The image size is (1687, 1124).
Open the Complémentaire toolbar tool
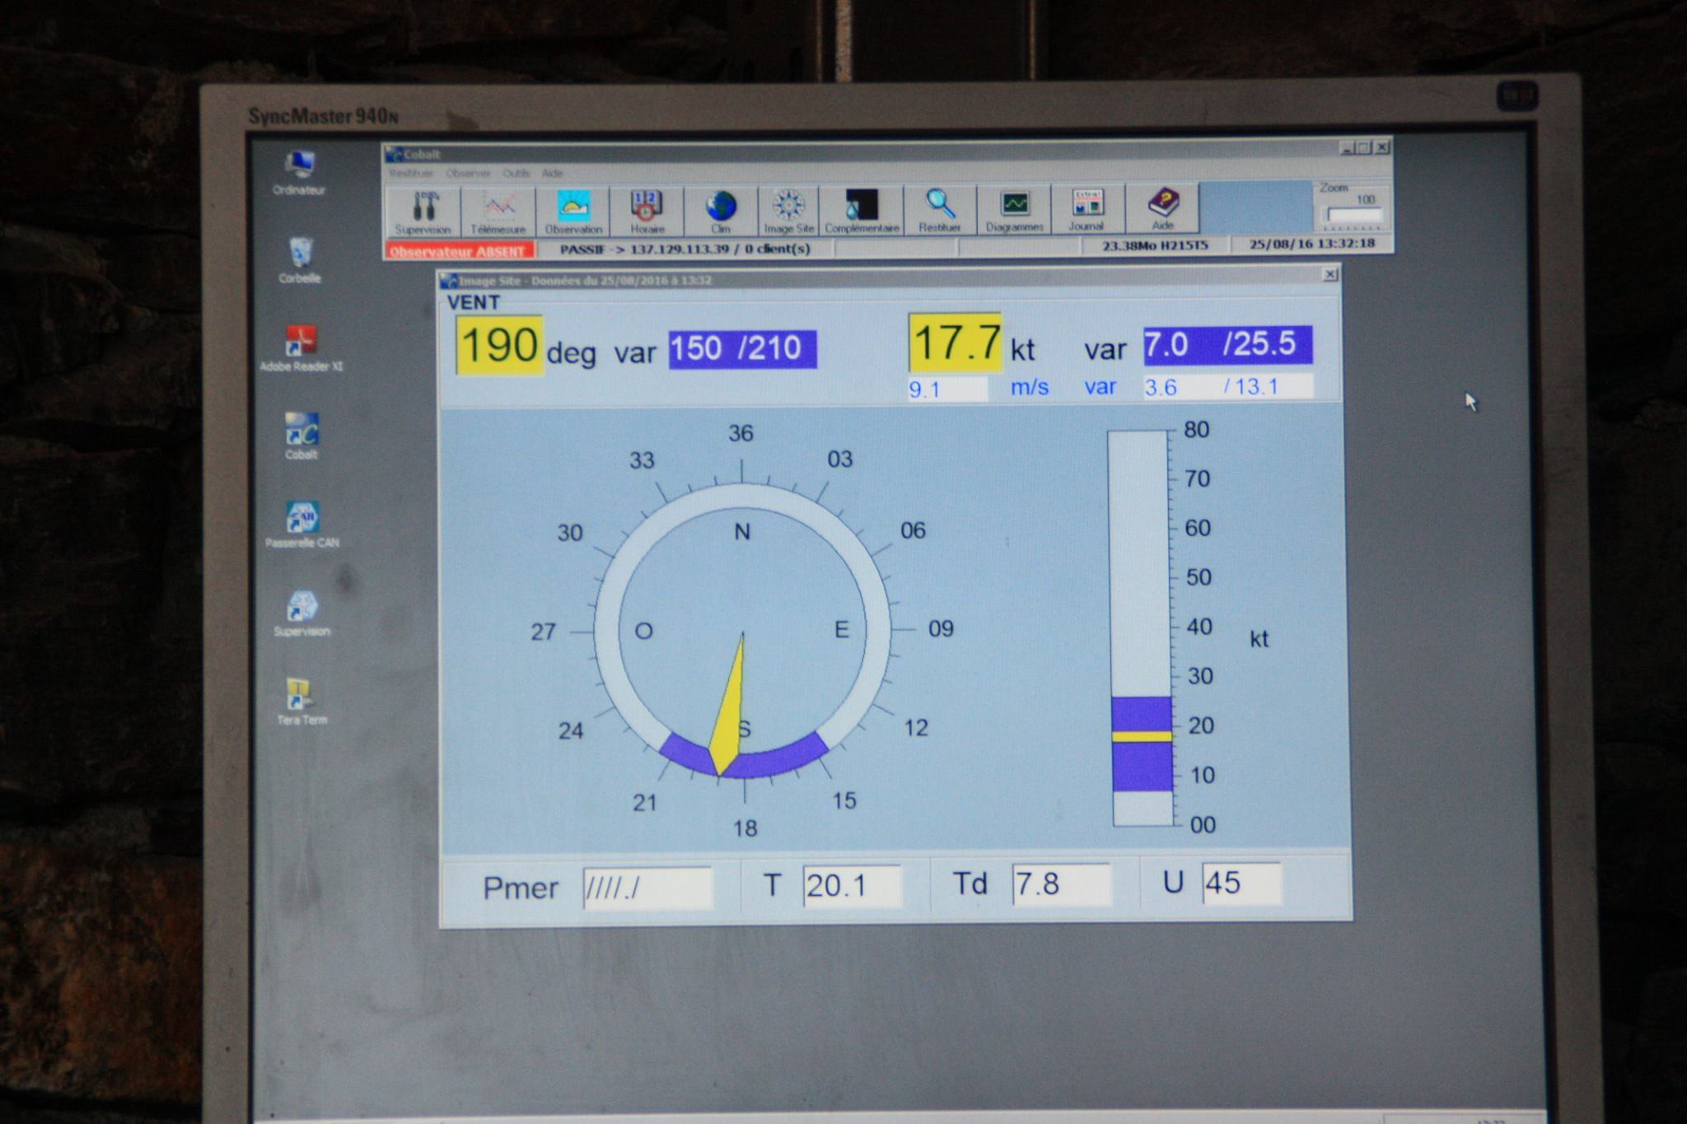click(x=862, y=211)
